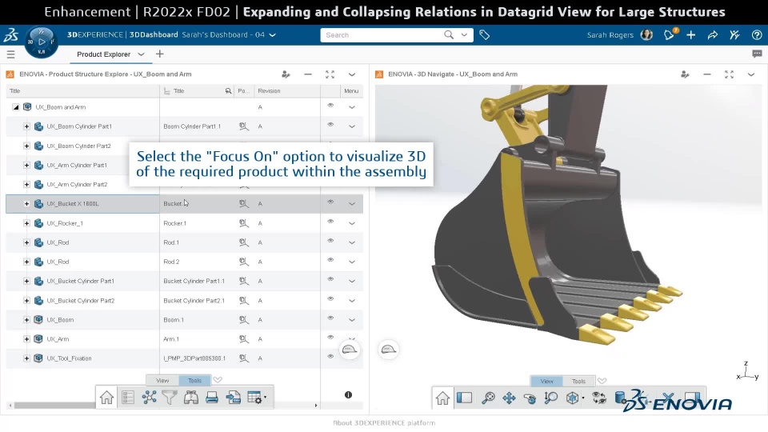Switch to the Product Explorer tab
The image size is (768, 432).
pyautogui.click(x=103, y=54)
